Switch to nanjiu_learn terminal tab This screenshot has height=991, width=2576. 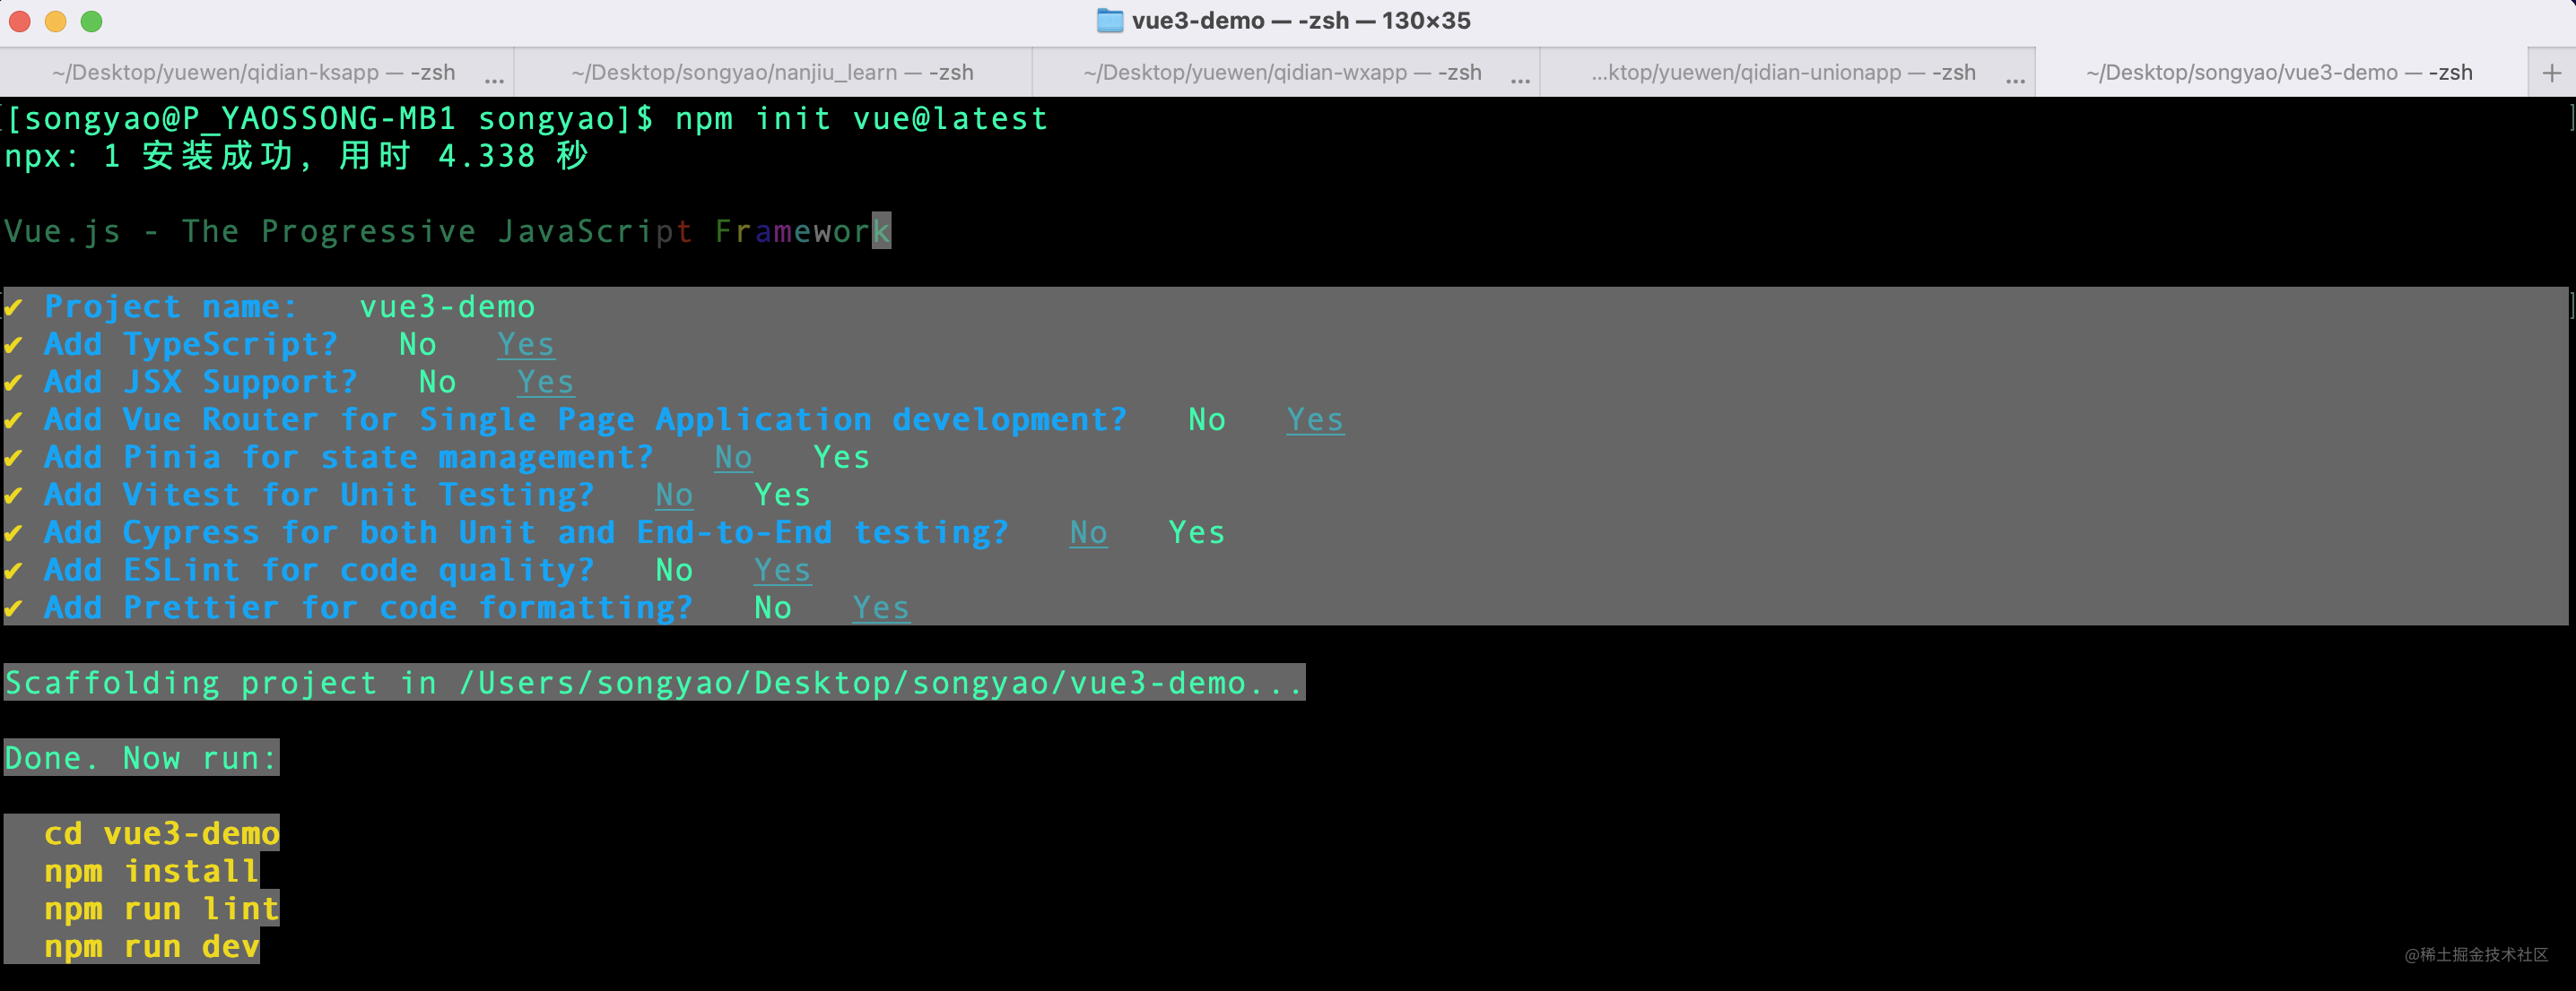(x=774, y=71)
